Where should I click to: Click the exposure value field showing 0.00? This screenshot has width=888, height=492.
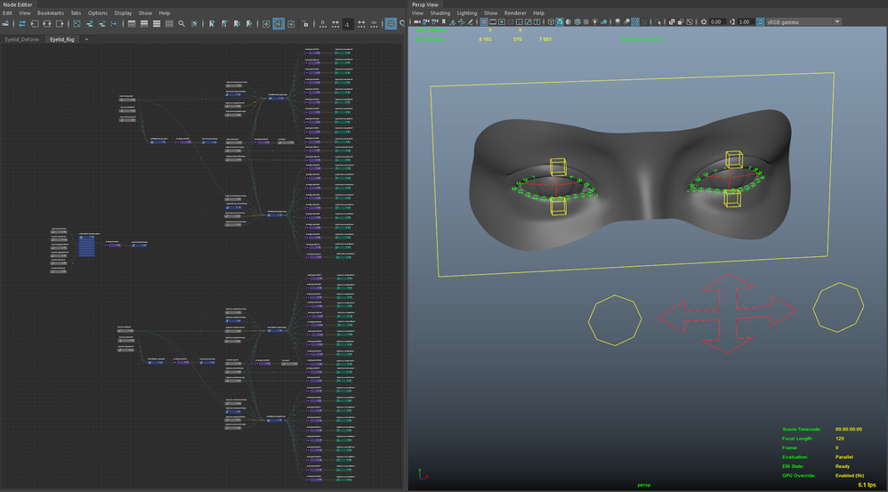point(716,22)
